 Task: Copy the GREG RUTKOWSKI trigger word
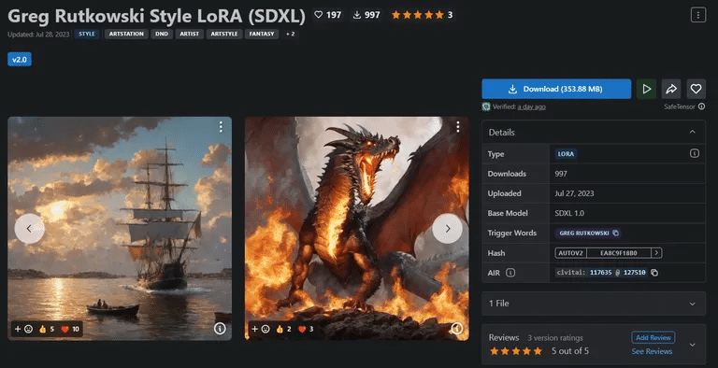[x=616, y=233]
